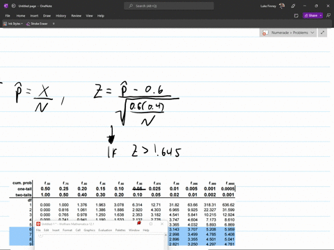
Task: Open Mathematica Edit menu
Action: pyautogui.click(x=47, y=230)
